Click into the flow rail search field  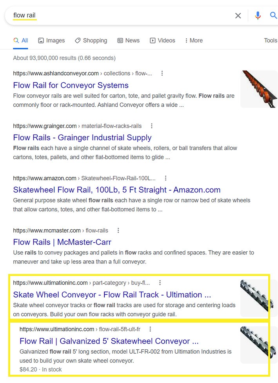pos(118,16)
